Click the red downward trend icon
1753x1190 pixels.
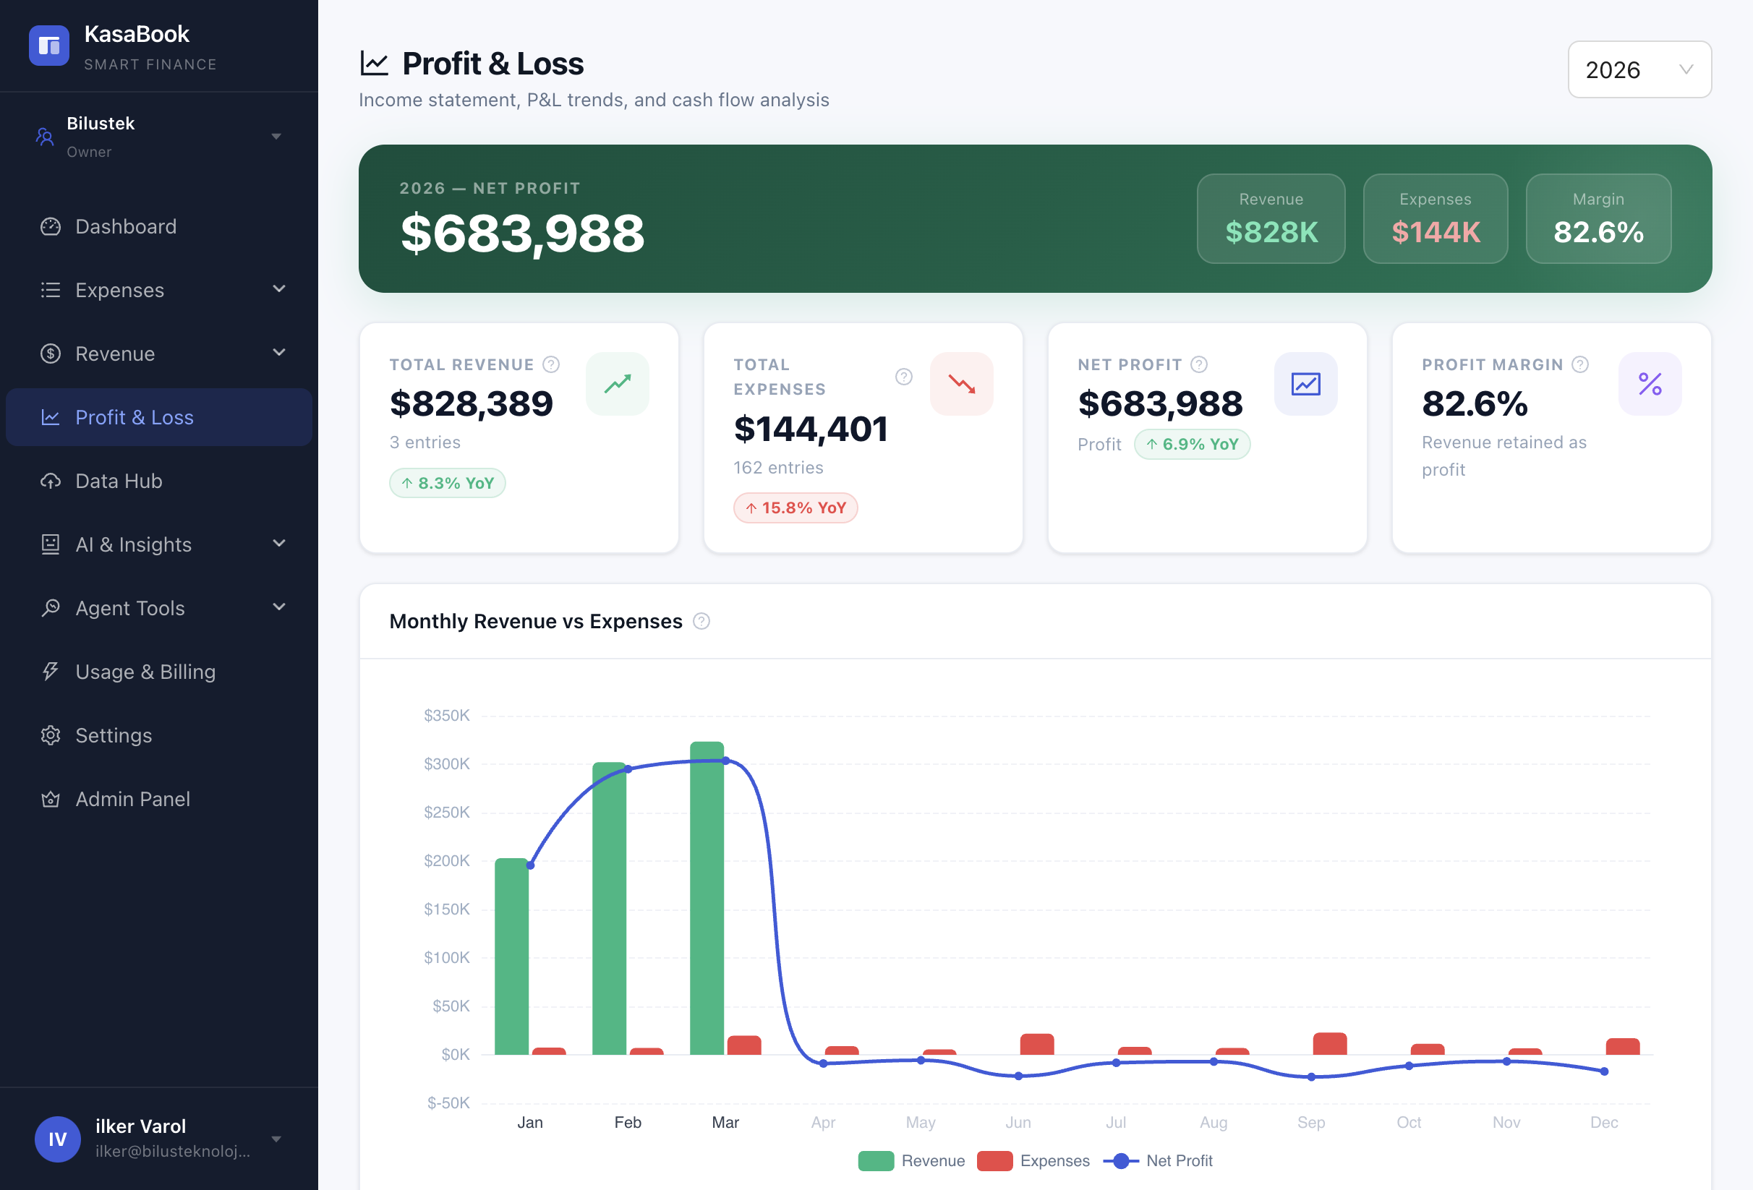coord(961,384)
